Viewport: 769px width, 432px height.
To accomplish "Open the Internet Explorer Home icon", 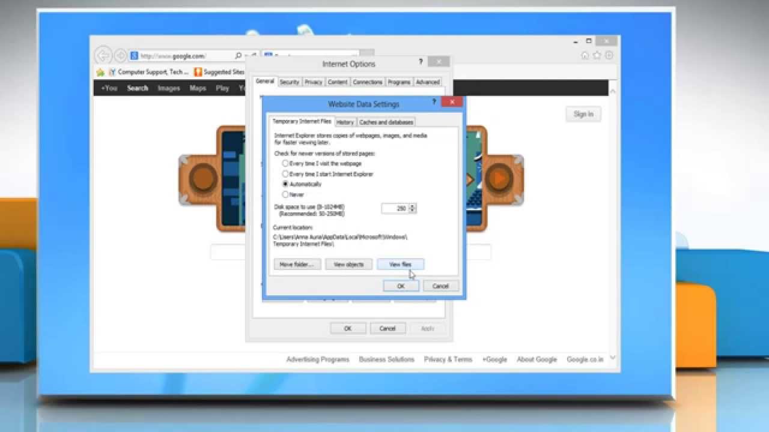I will [585, 55].
